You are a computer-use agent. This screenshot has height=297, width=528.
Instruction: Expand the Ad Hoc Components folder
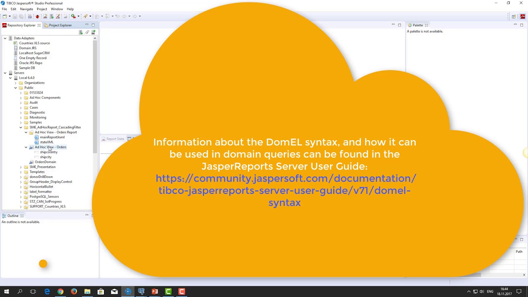(21, 97)
